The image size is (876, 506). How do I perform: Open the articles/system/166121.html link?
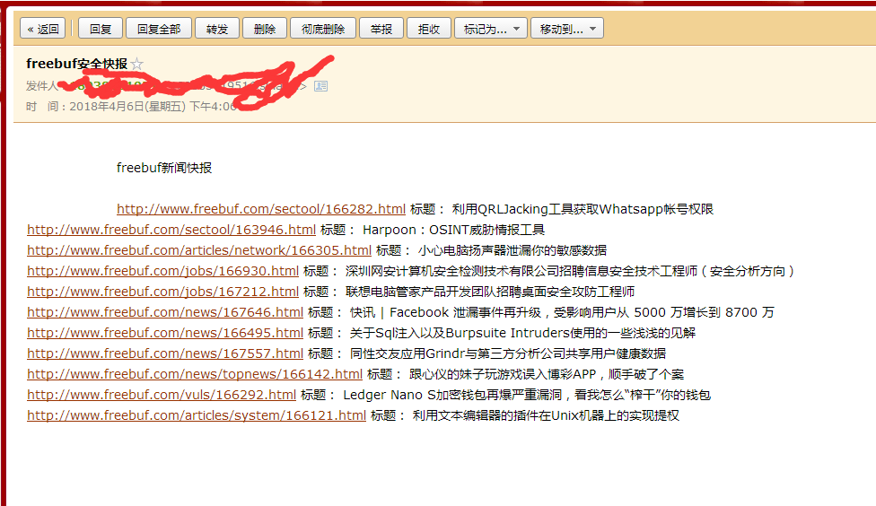tap(196, 415)
